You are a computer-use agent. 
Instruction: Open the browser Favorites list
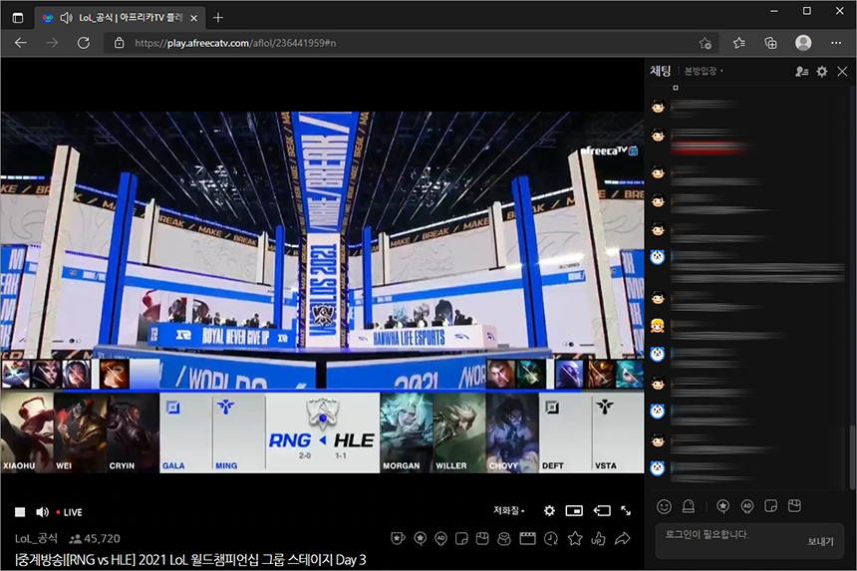pyautogui.click(x=739, y=43)
